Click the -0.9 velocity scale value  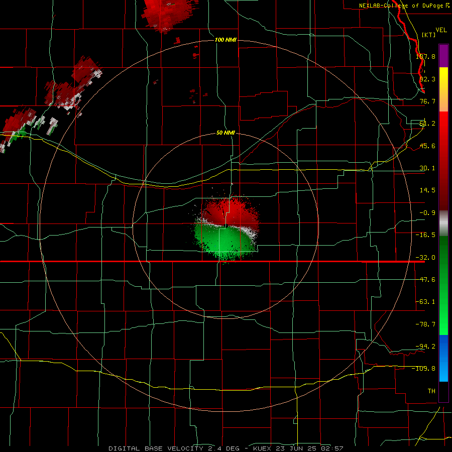click(x=427, y=213)
